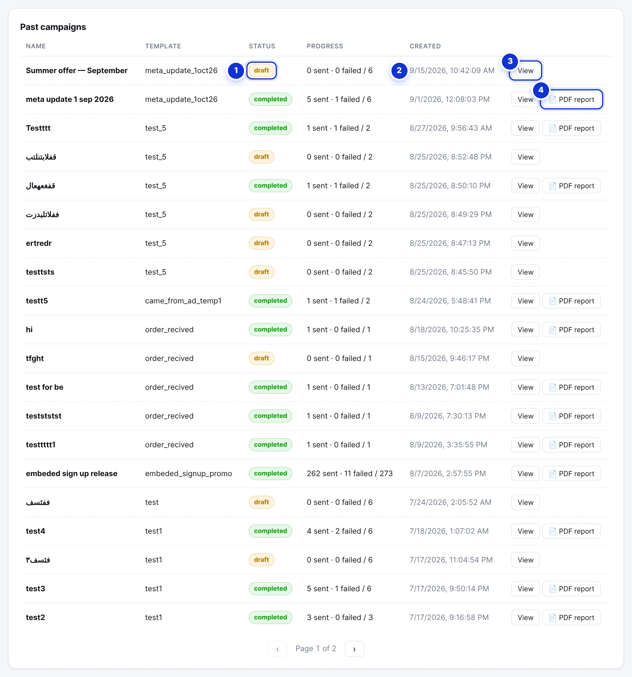
Task: View the tfght campaign
Action: click(525, 358)
